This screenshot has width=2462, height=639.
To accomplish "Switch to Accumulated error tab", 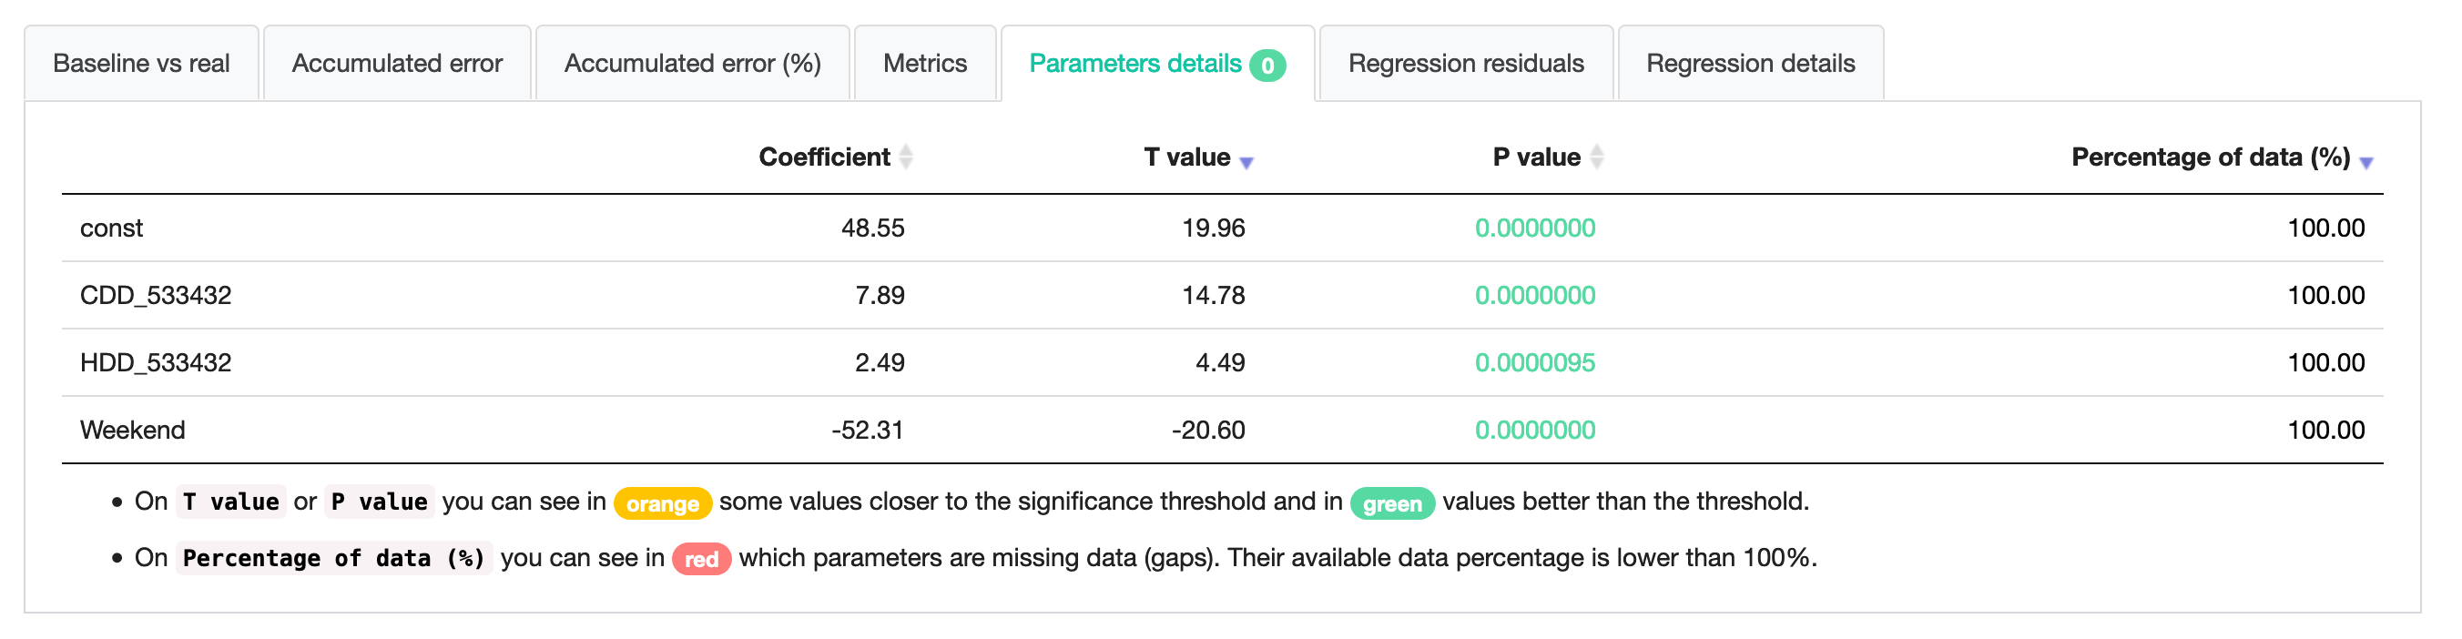I will 397,63.
